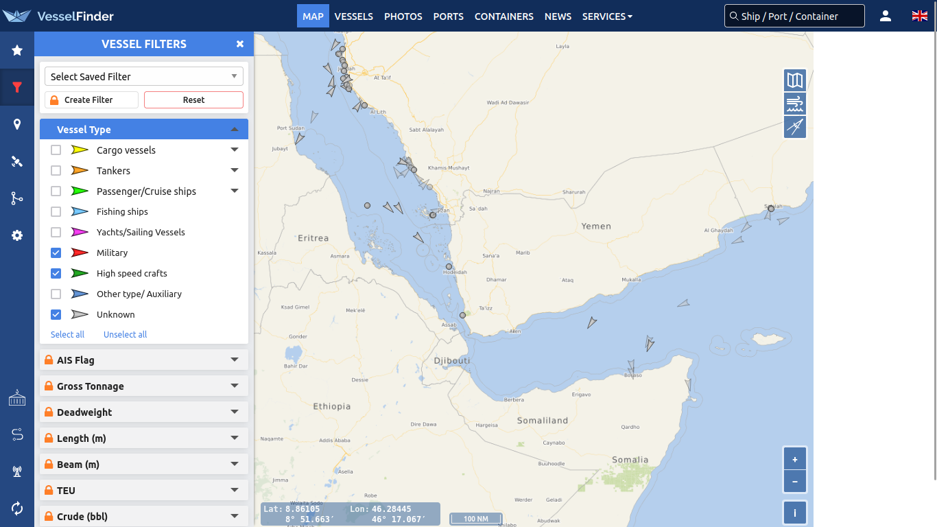
Task: Click the vessel circle marker near Hodeidah
Action: pos(449,266)
